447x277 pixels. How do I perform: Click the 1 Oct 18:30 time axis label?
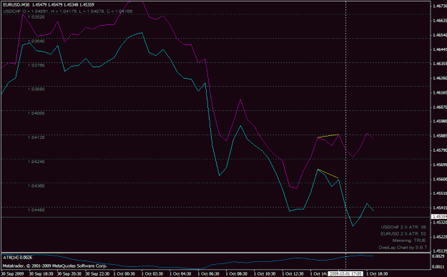click(377, 274)
